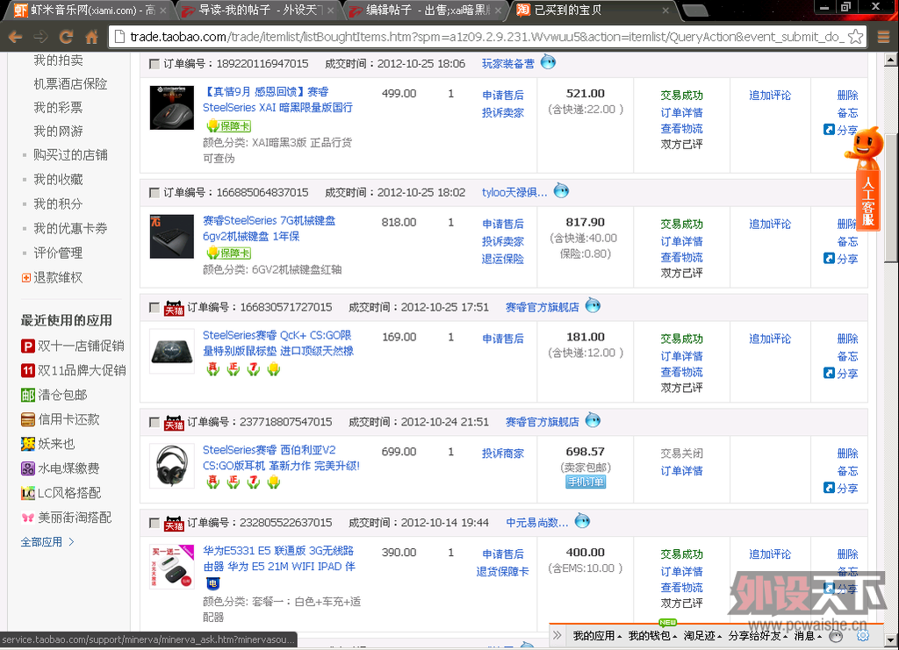Click the new tab button
Screen dimensions: 899x650
point(695,11)
